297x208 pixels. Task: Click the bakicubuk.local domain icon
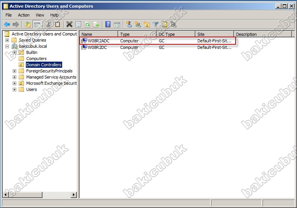[14, 46]
